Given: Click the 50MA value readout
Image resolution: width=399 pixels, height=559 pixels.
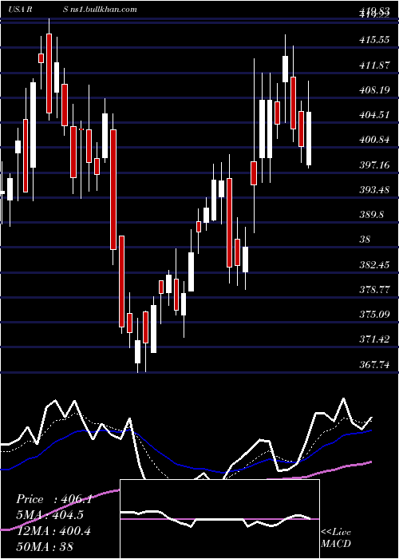Looking at the screenshot, I should [x=45, y=546].
